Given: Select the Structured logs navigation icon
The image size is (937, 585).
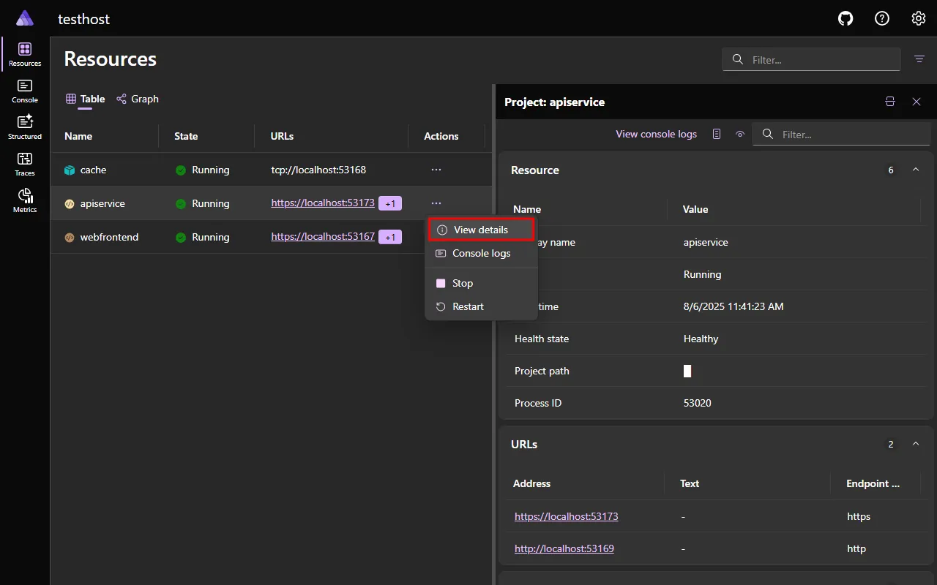Looking at the screenshot, I should tap(24, 126).
